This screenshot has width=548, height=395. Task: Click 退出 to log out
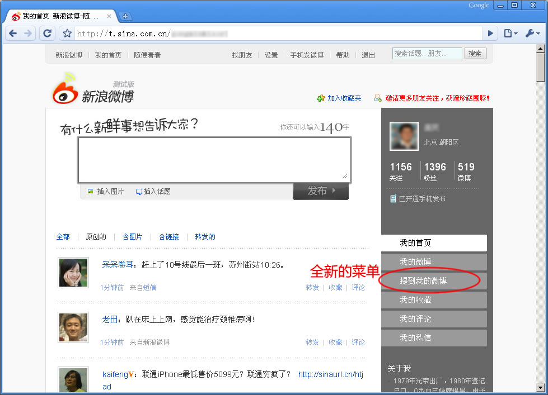[368, 55]
